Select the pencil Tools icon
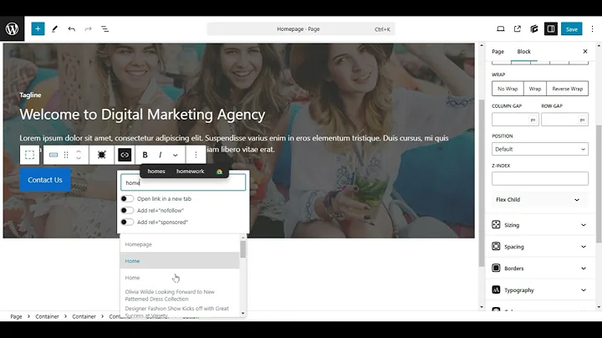Image resolution: width=602 pixels, height=338 pixels. click(x=54, y=28)
